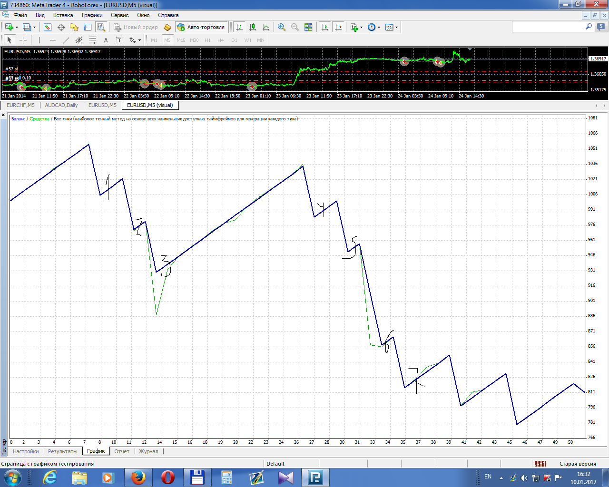Toggle chart shift icon

(x=338, y=27)
